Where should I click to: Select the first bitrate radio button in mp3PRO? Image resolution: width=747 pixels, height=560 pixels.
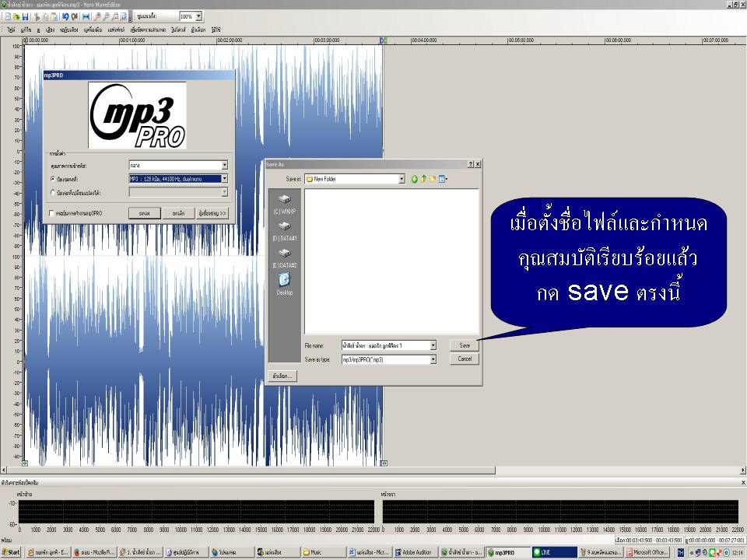[53, 179]
